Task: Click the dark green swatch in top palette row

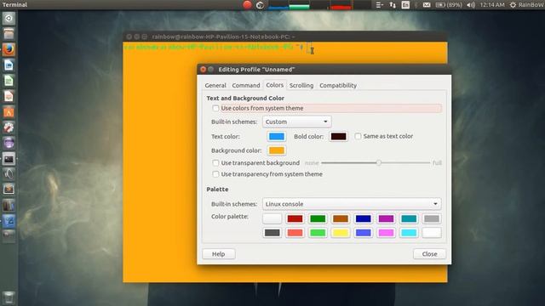Action: pyautogui.click(x=318, y=218)
